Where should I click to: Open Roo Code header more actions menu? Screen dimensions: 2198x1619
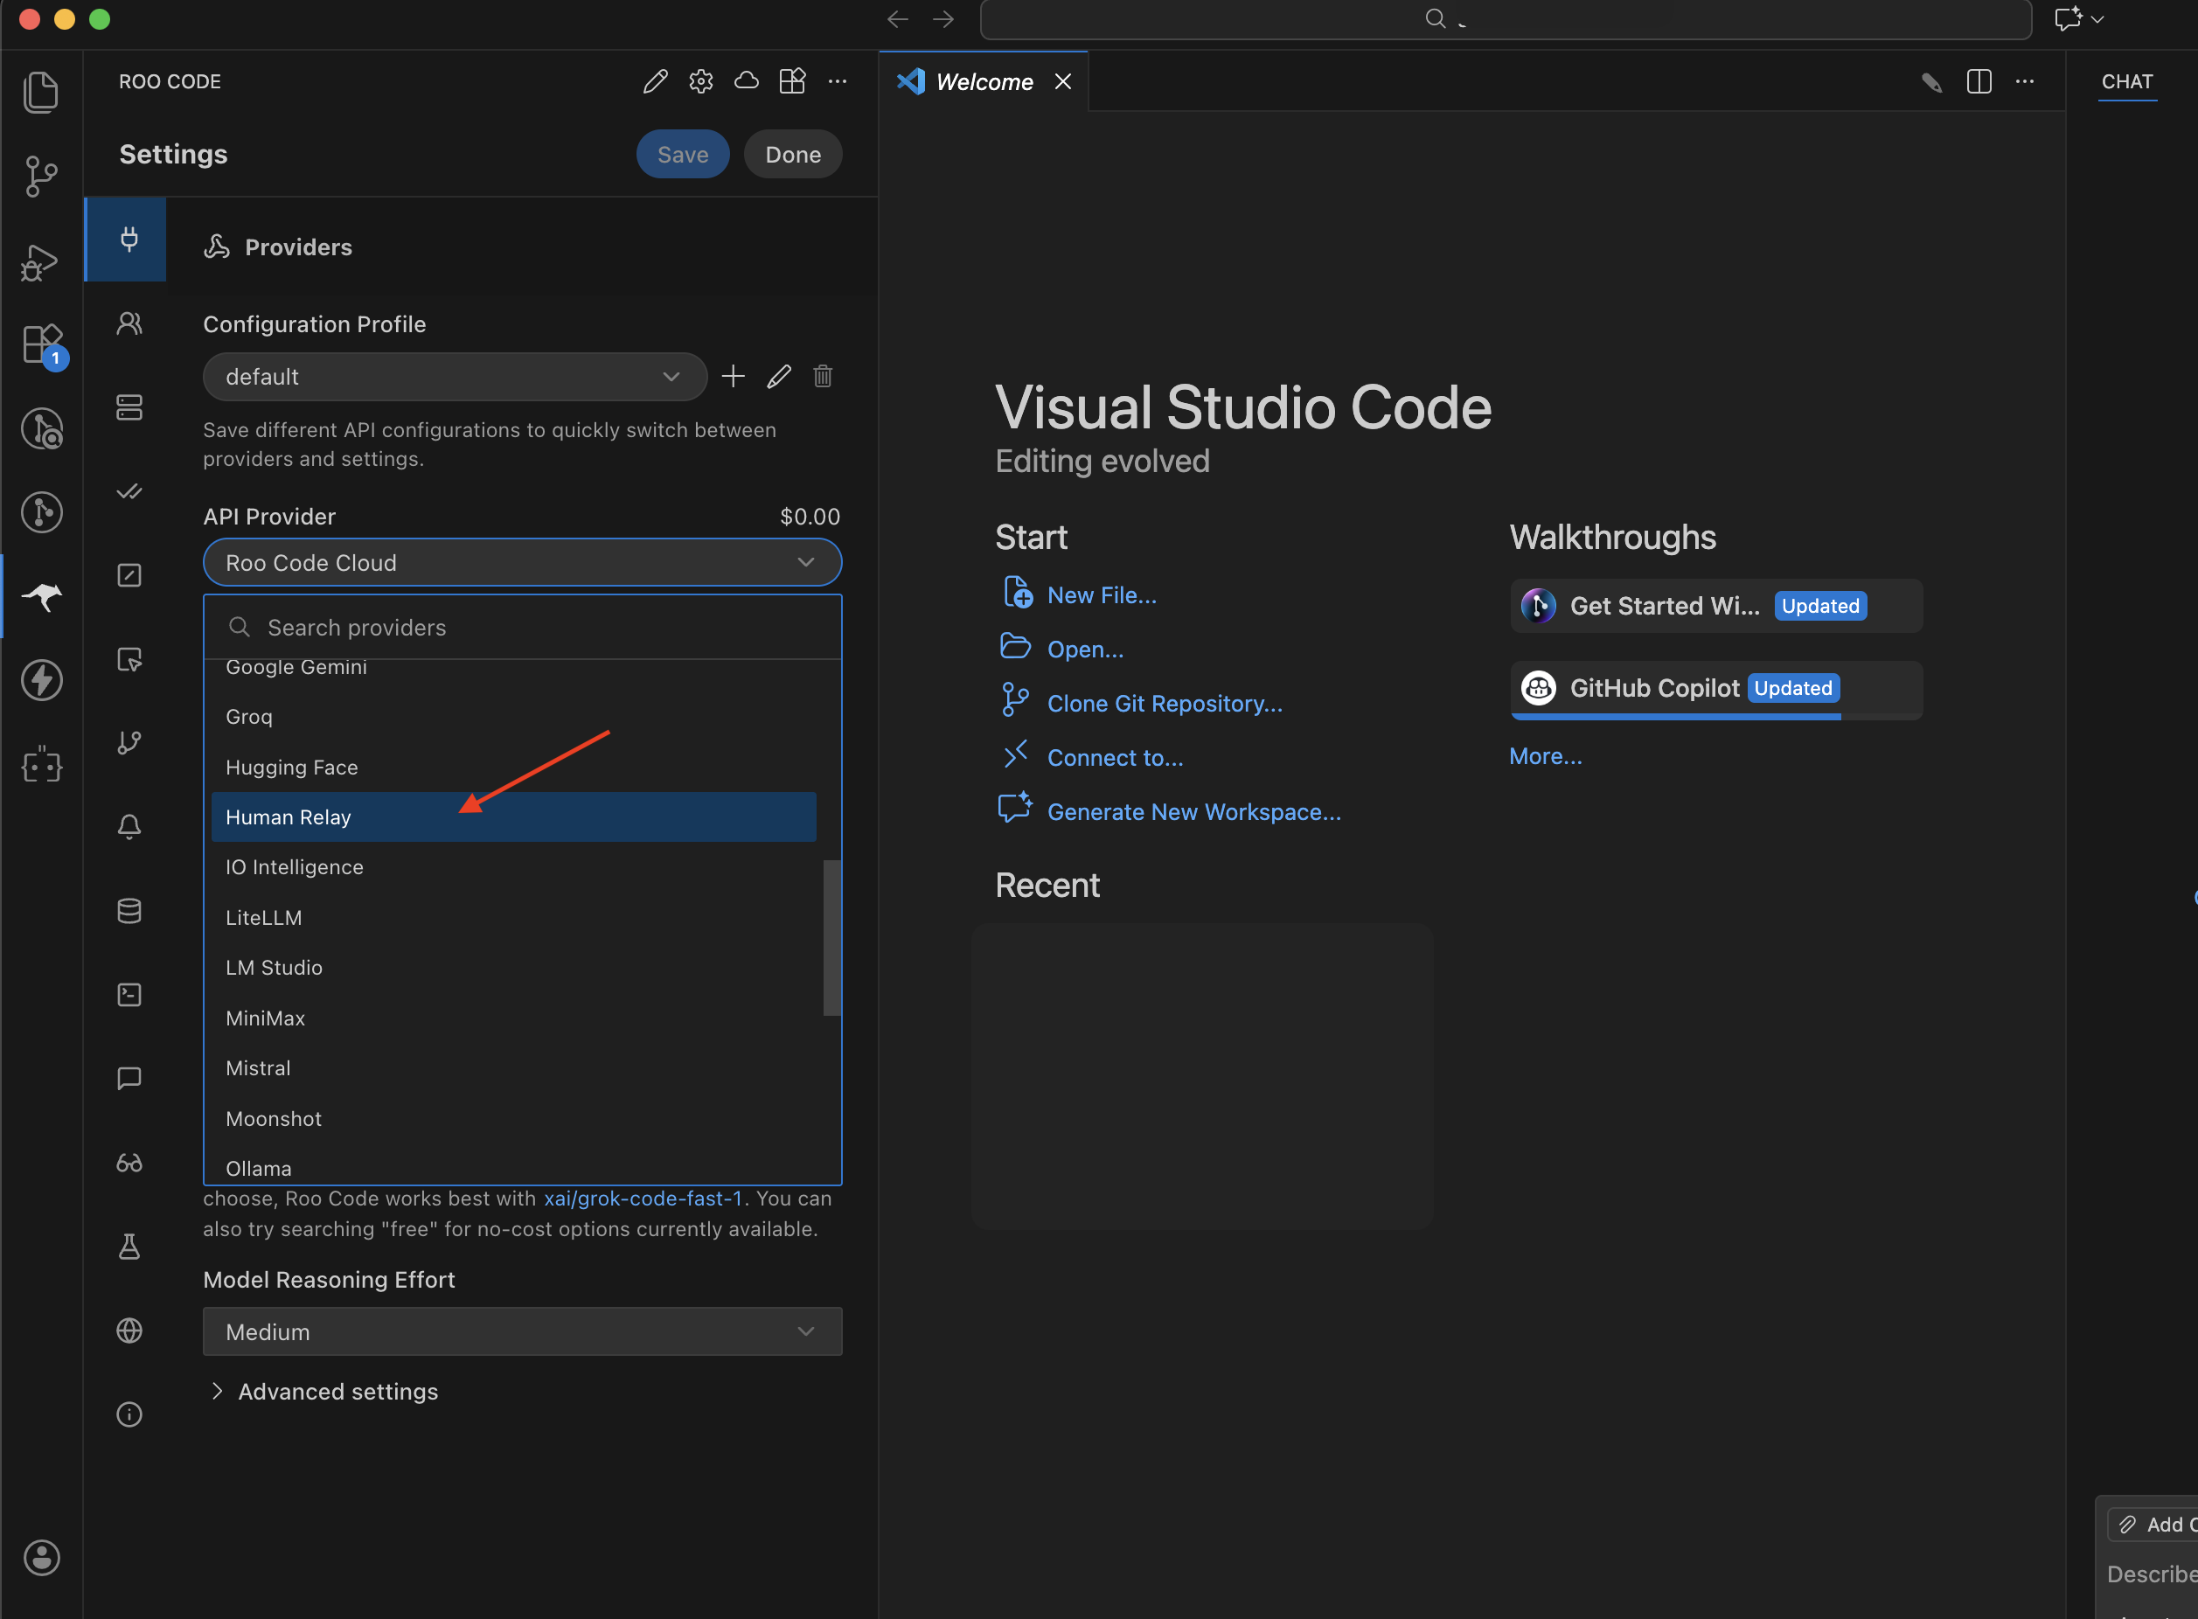coord(837,81)
